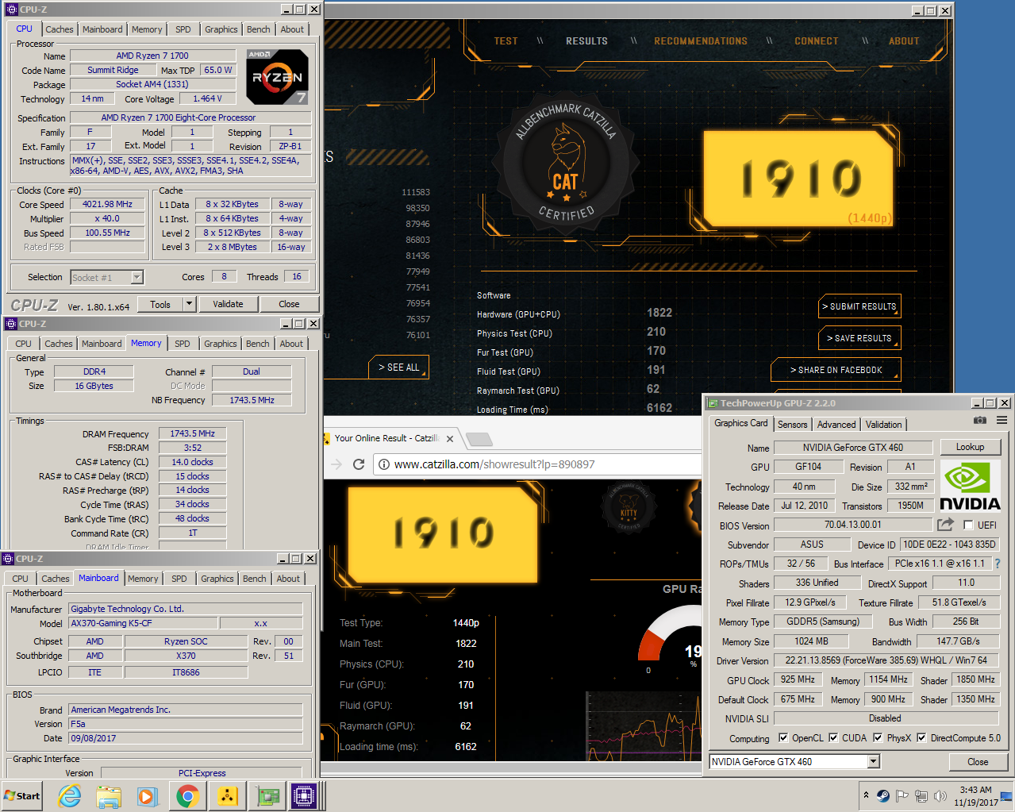The image size is (1015, 812).
Task: Toggle the OpenCL checkbox
Action: 783,737
